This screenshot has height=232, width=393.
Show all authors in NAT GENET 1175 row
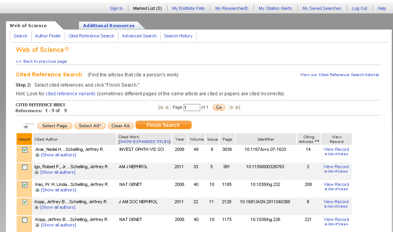click(x=58, y=225)
